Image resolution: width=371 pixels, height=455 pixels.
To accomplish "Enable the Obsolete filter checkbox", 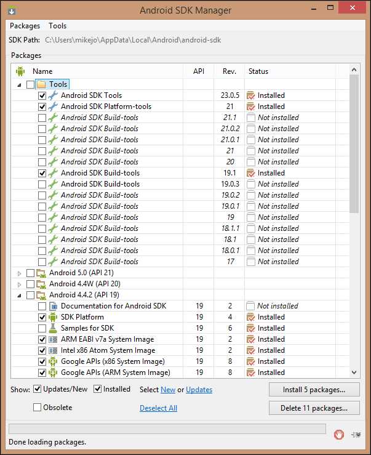I will (37, 408).
